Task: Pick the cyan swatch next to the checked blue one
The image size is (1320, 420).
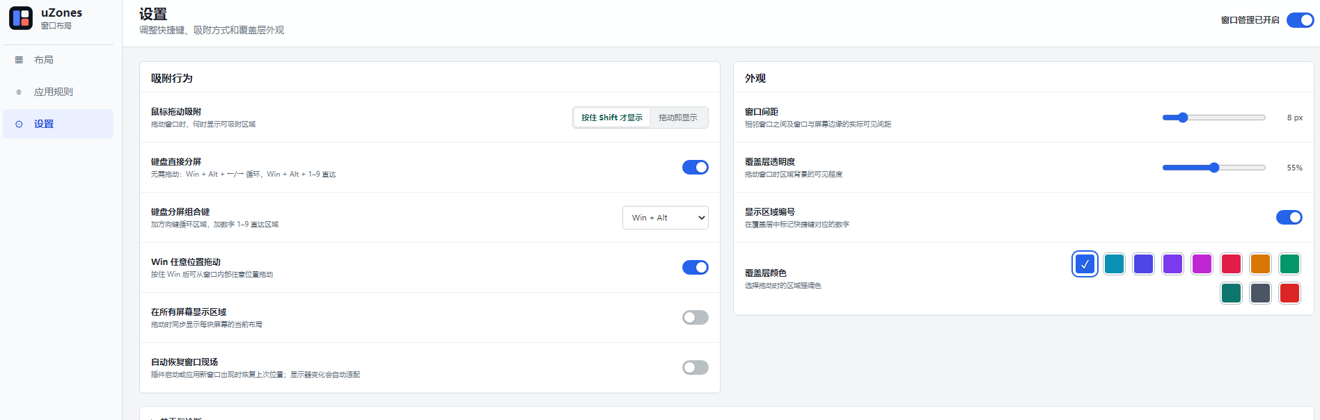Action: point(1114,264)
